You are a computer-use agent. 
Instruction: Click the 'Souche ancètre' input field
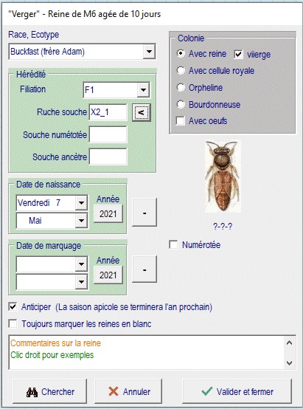108,157
